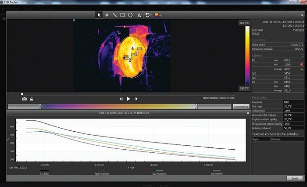This screenshot has width=307, height=187.
Task: Click the frame rate value 30sn./s
Action: (x=299, y=49)
